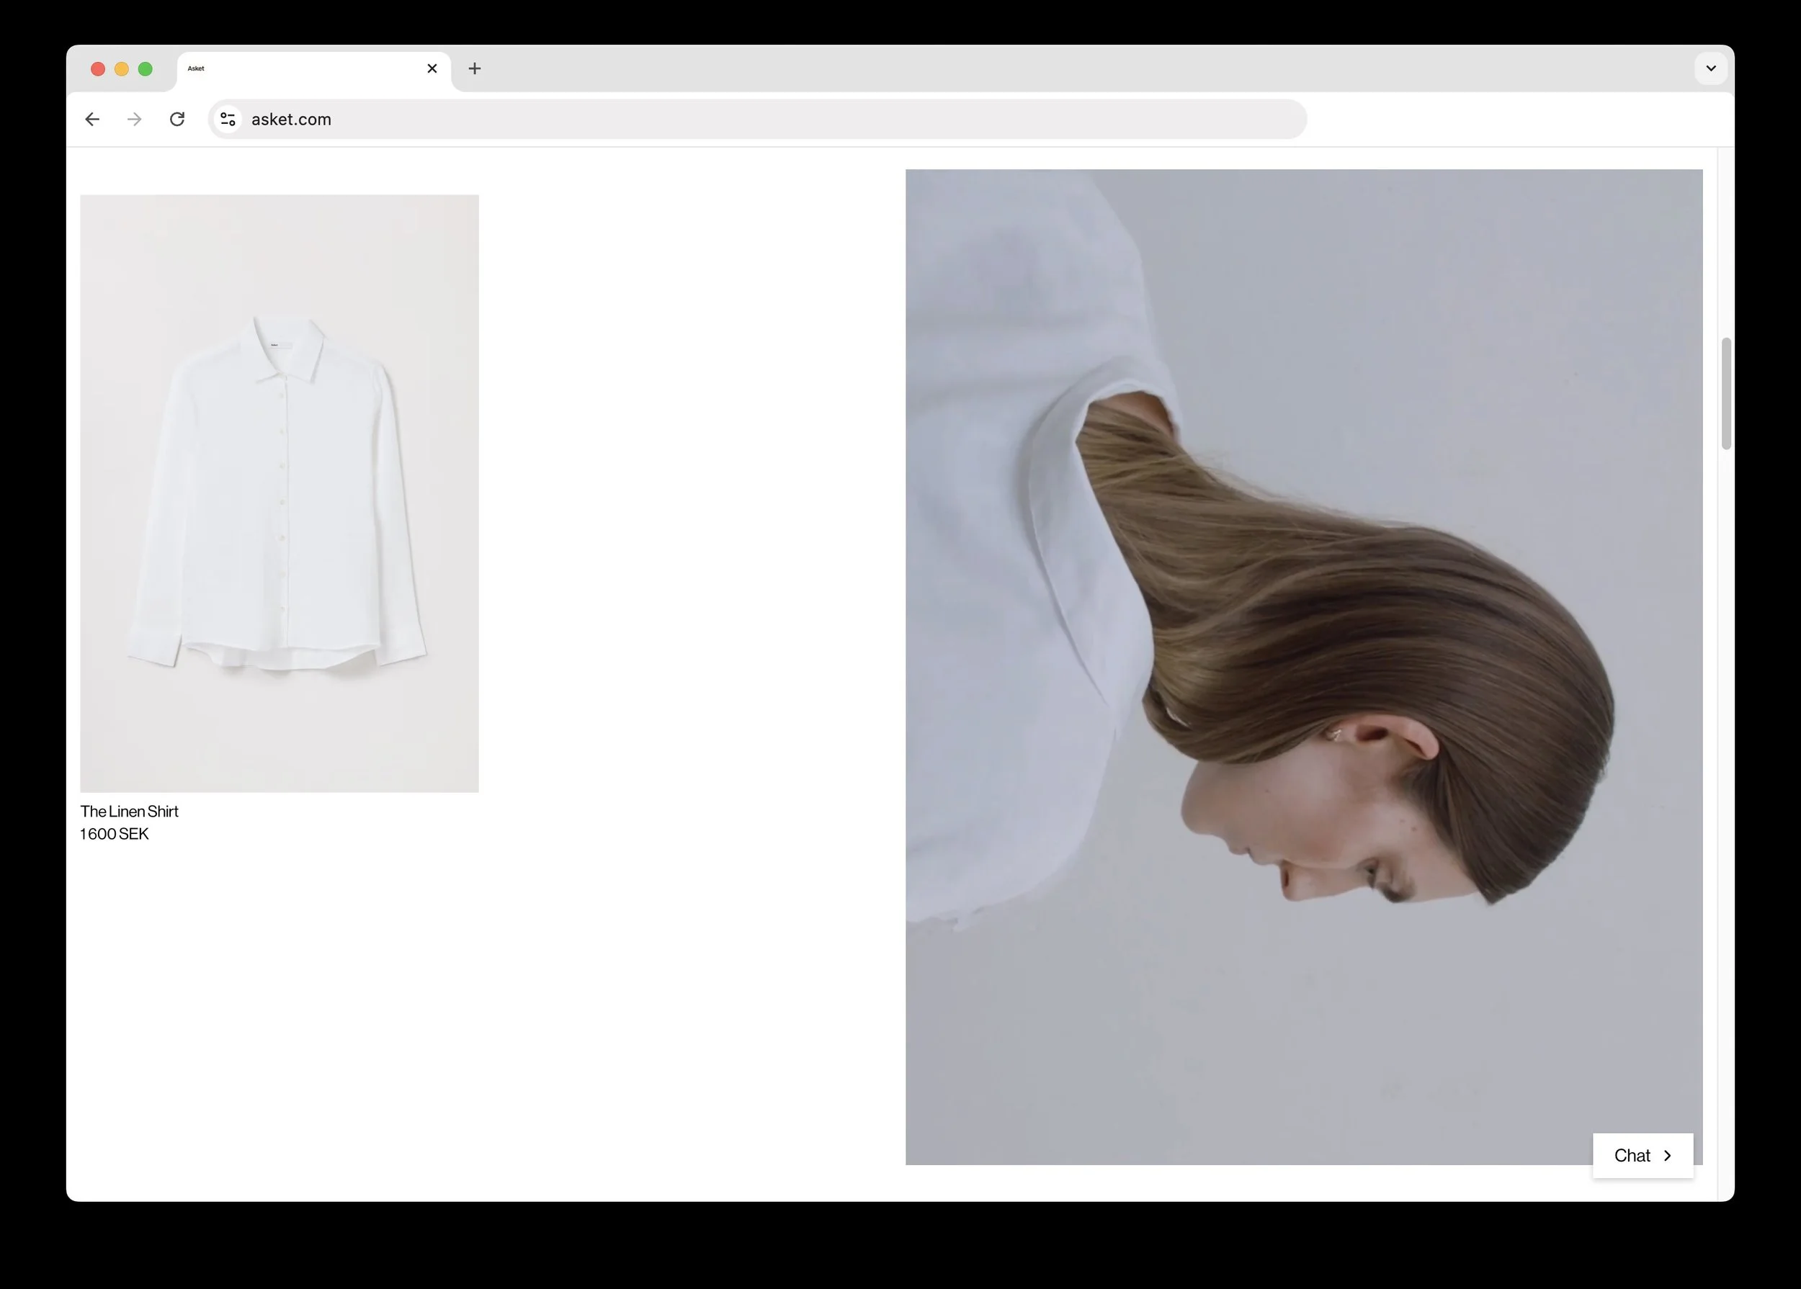Image resolution: width=1801 pixels, height=1289 pixels.
Task: Click the yellow minimize window button
Action: 122,69
